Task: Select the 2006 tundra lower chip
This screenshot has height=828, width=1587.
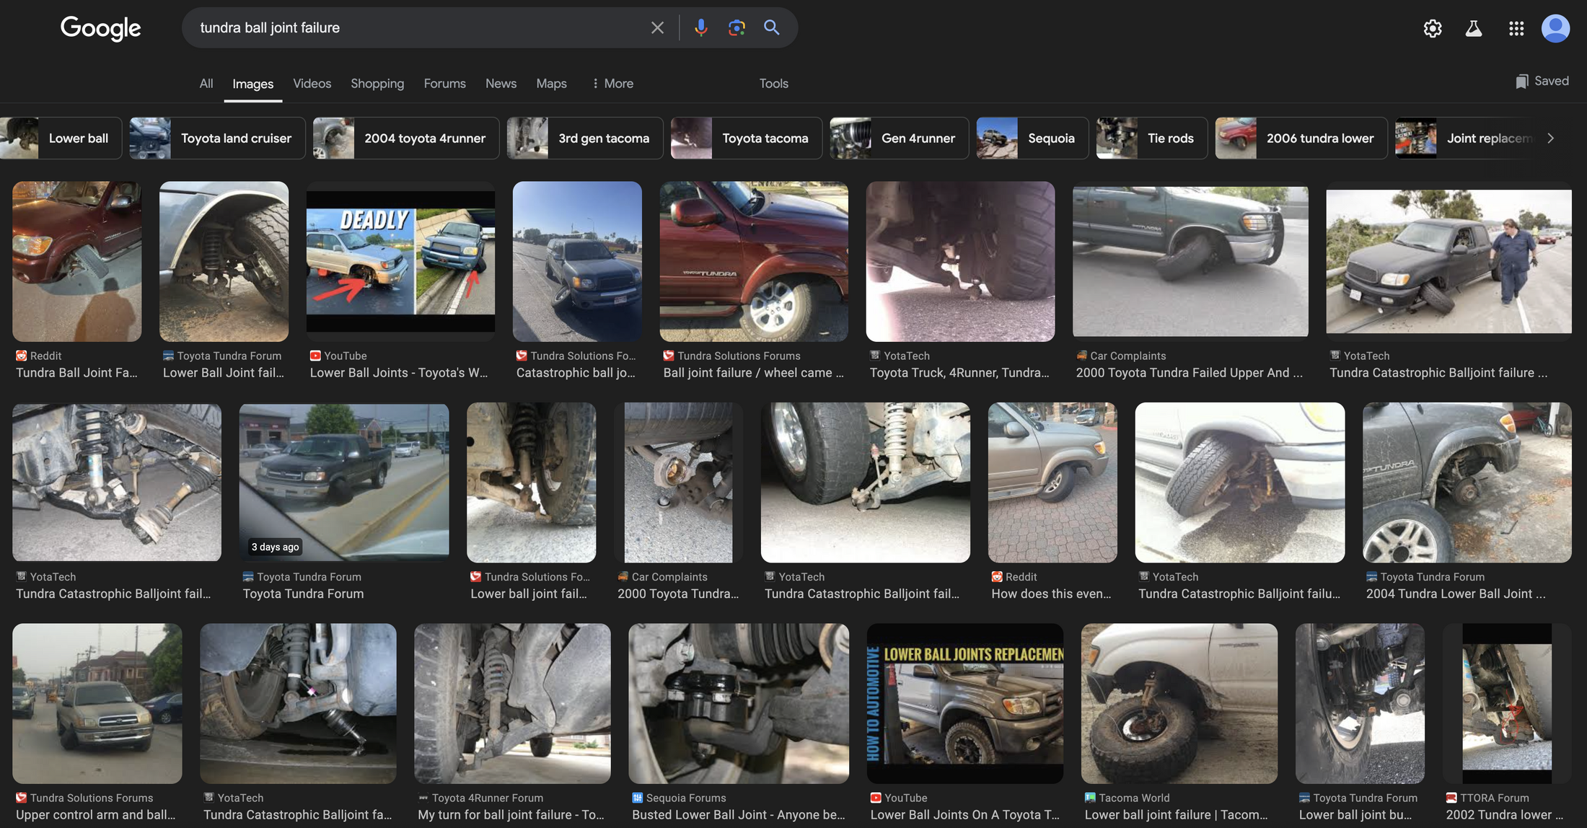Action: (x=1301, y=138)
